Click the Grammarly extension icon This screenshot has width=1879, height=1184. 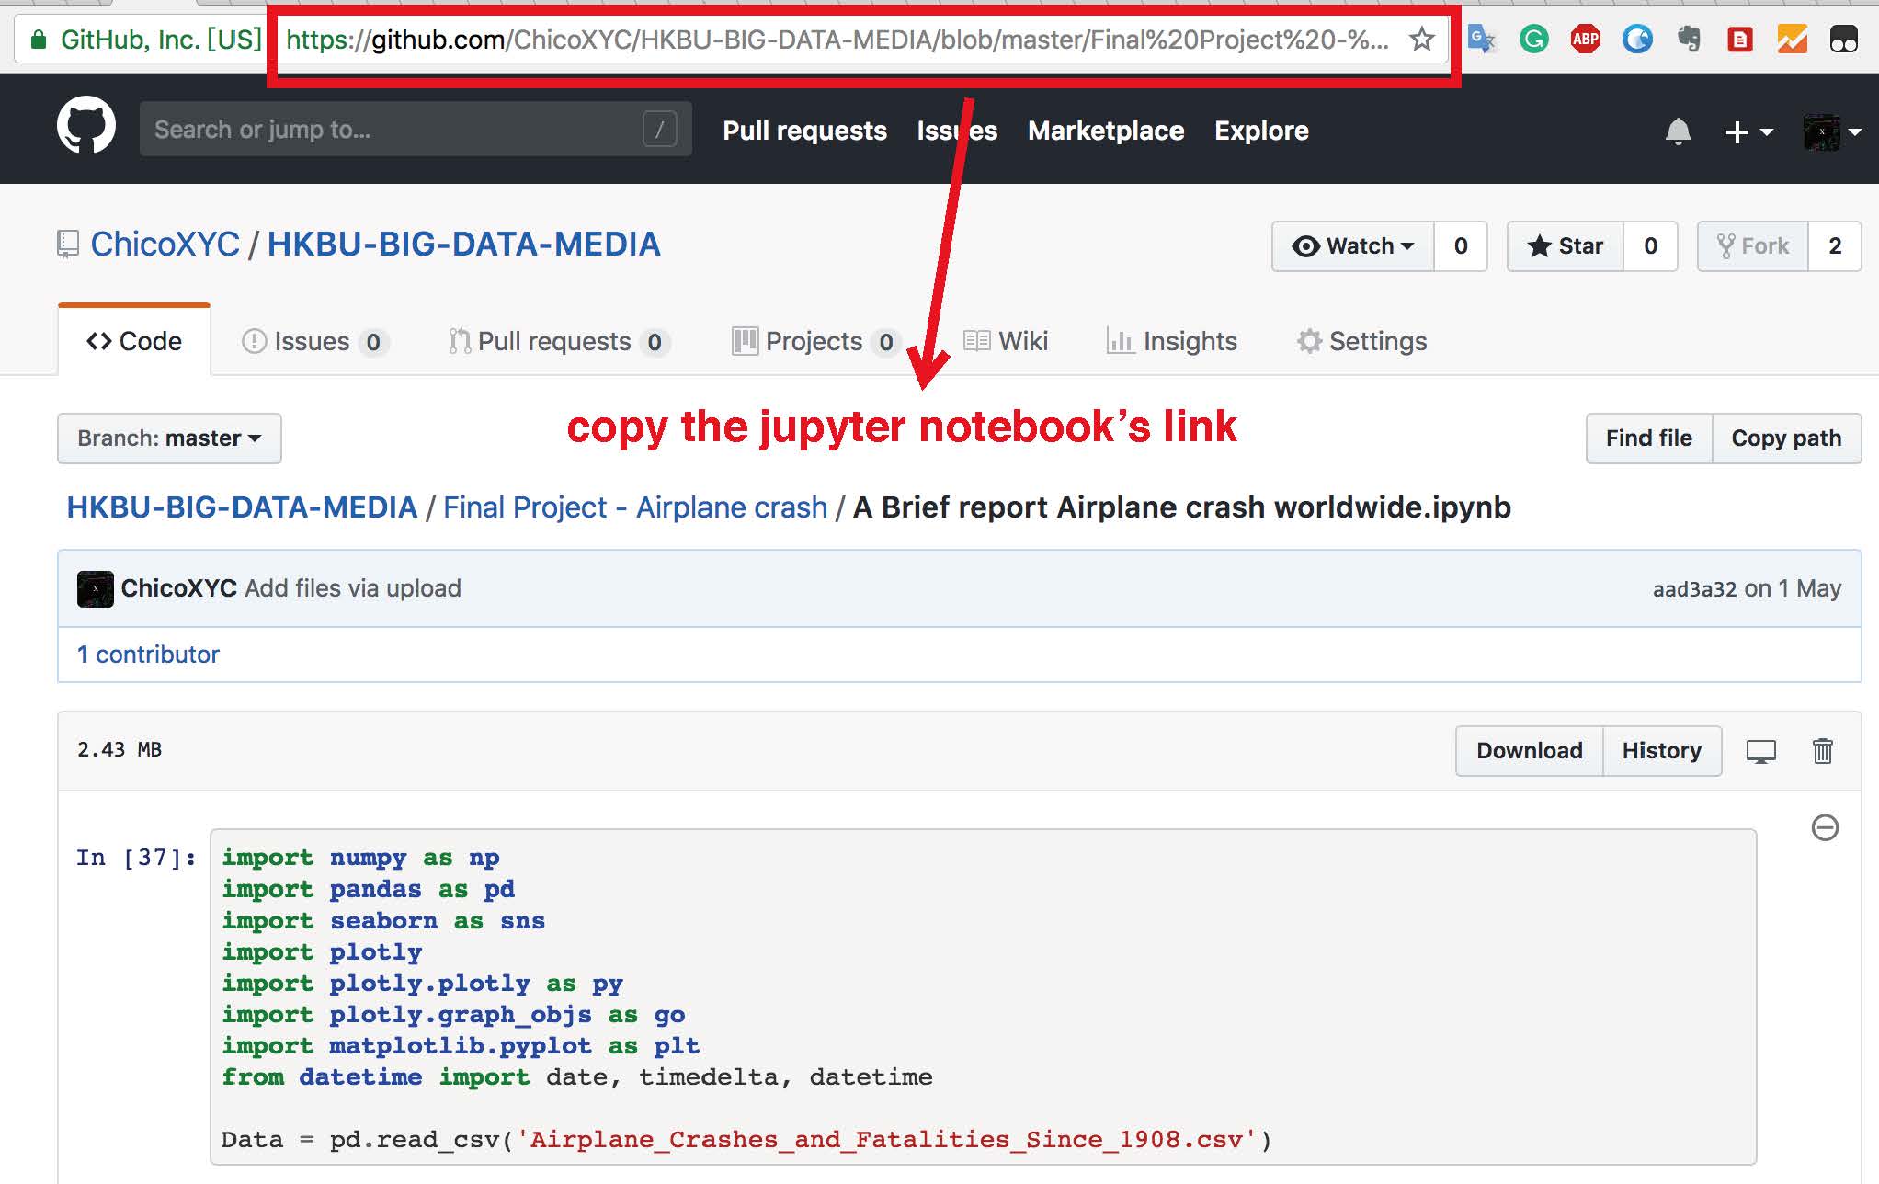click(1533, 40)
